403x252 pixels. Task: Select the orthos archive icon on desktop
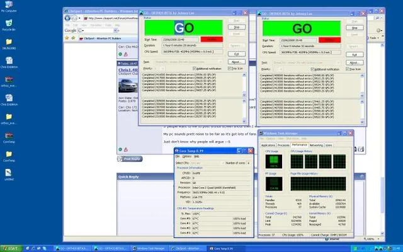(9, 79)
